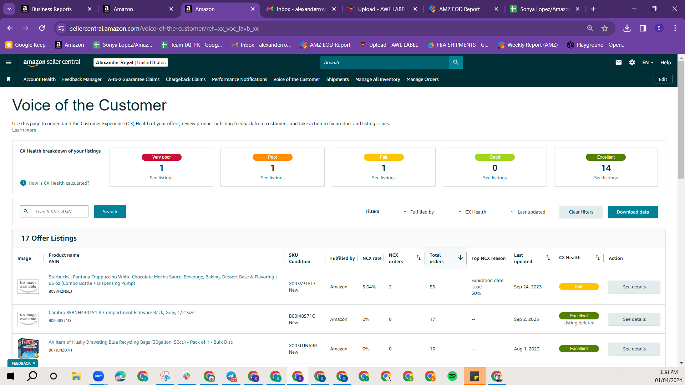The image size is (685, 385).
Task: Open Cambro Flatware Rack product link
Action: [x=122, y=312]
